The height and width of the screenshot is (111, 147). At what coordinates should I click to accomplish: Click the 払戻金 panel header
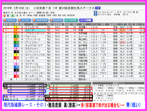(47, 83)
